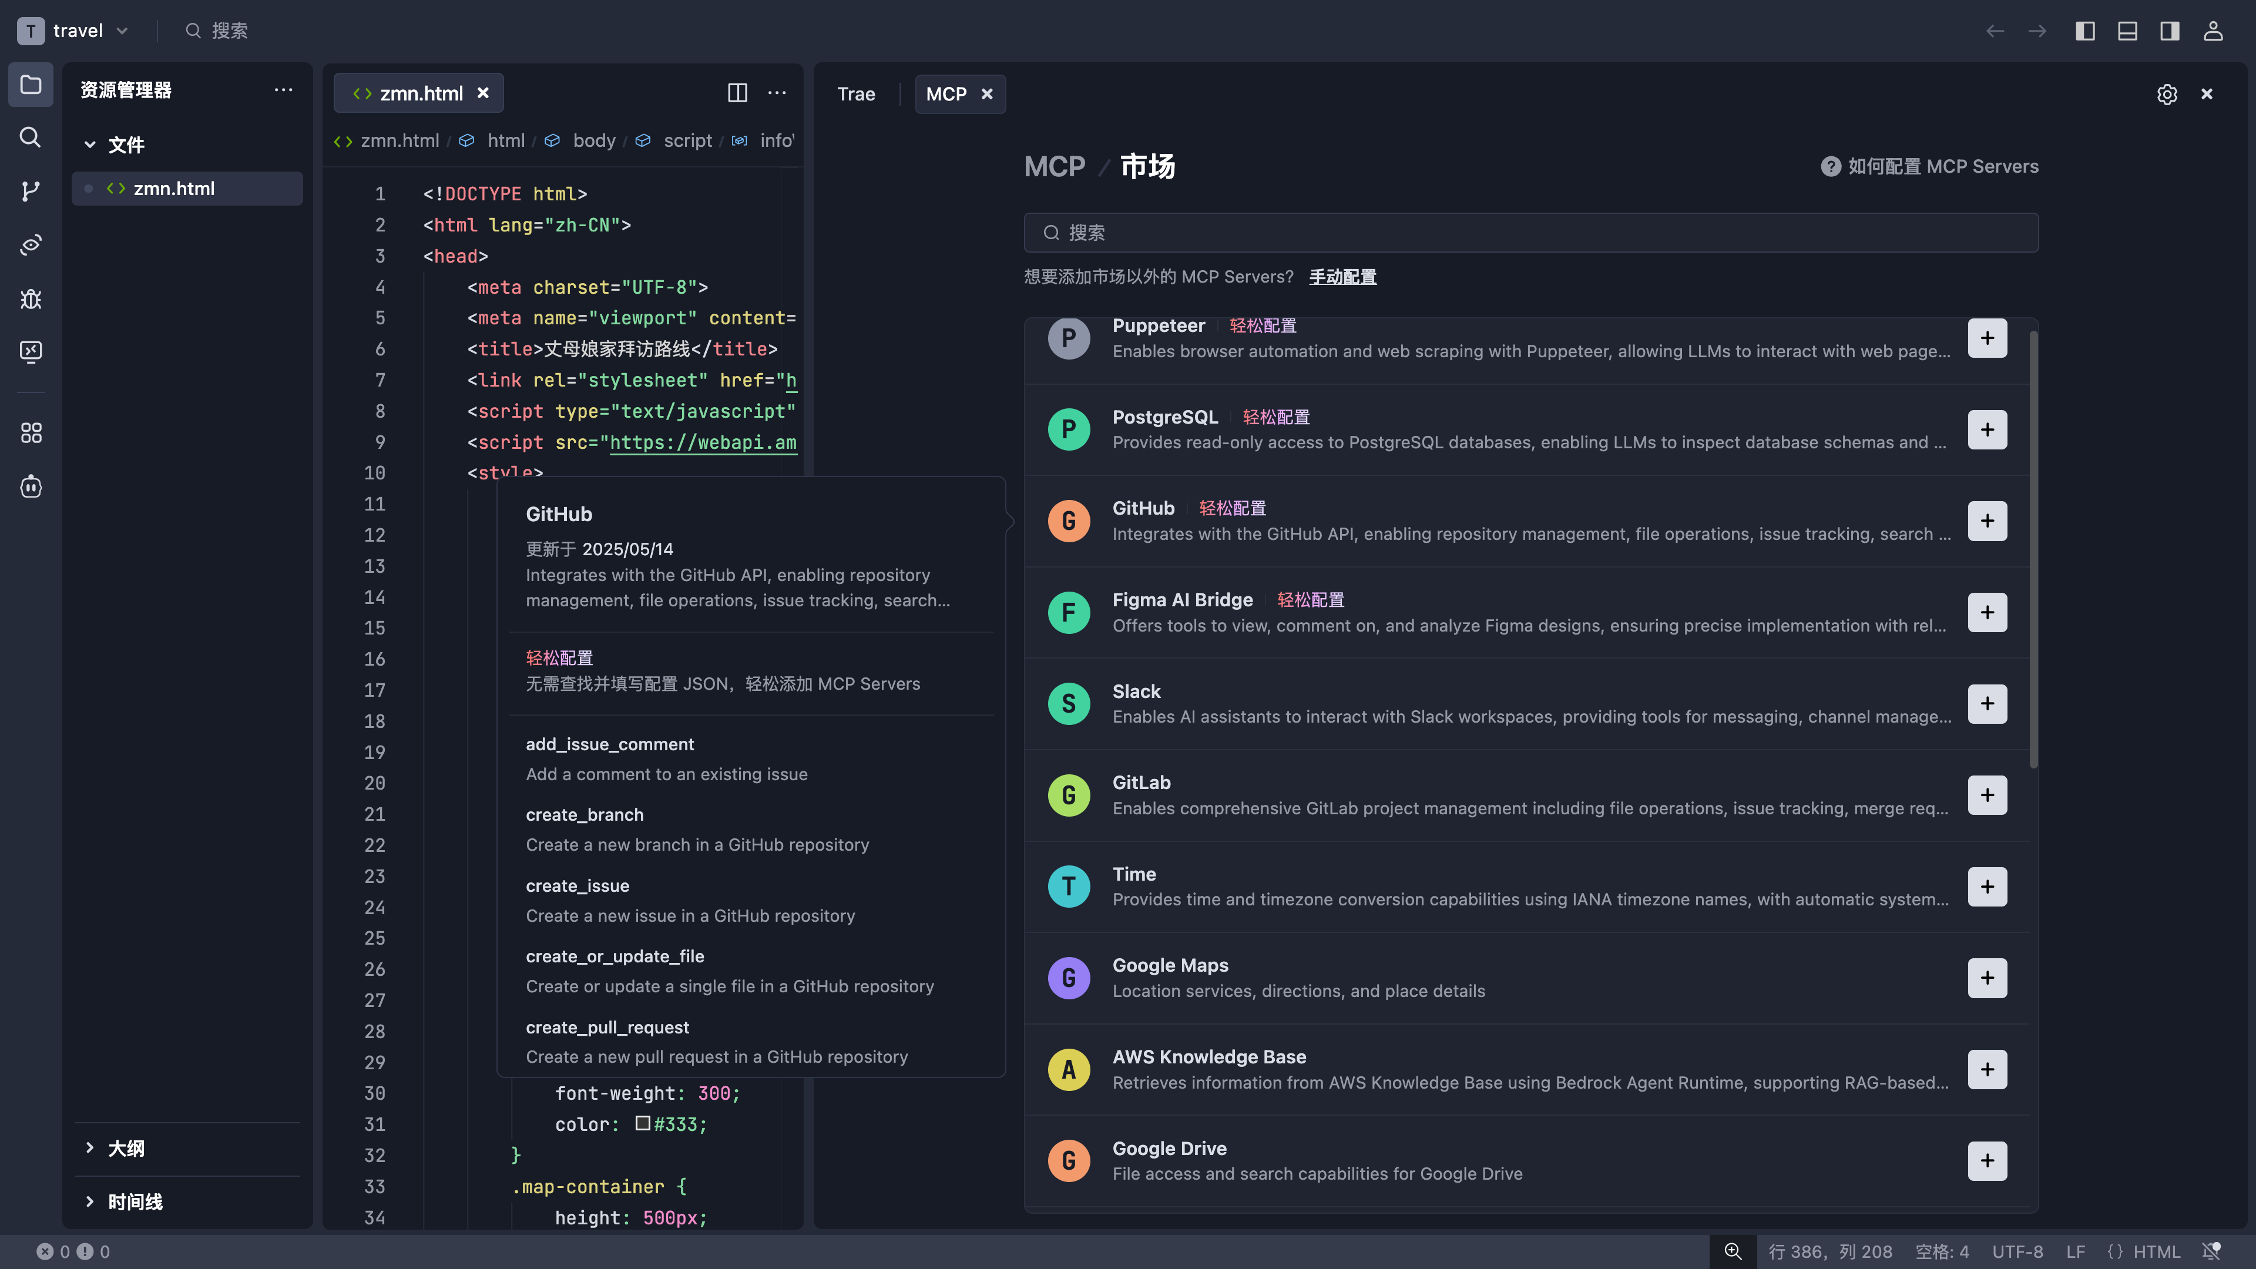Toggle the left sidebar layout
This screenshot has width=2256, height=1269.
pos(2085,32)
